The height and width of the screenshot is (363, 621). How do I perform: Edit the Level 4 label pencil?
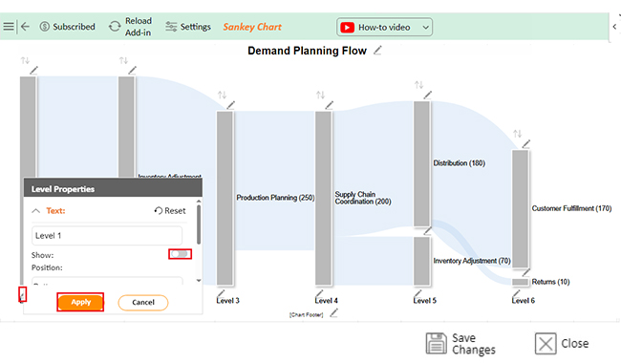(x=319, y=293)
